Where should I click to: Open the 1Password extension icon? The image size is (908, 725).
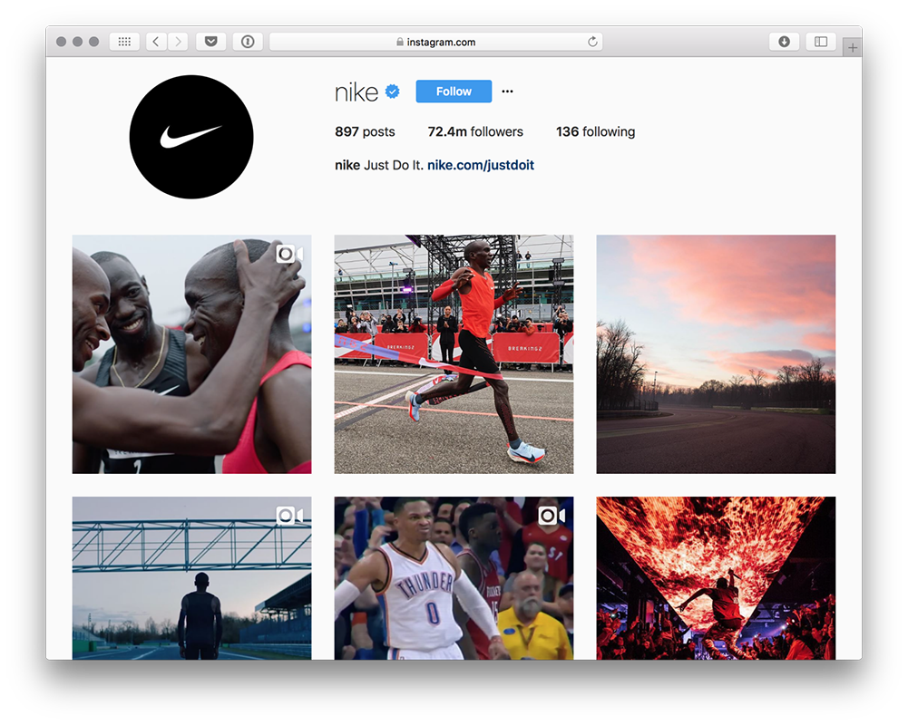(248, 42)
